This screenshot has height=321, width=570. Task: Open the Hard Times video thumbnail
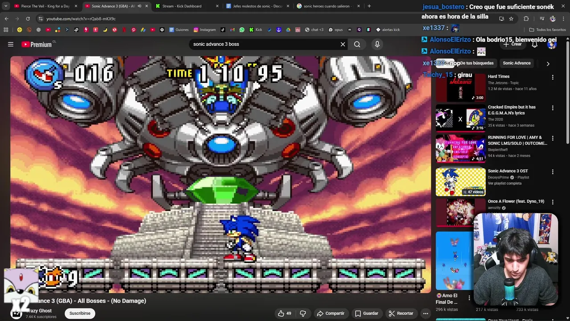pos(460,88)
